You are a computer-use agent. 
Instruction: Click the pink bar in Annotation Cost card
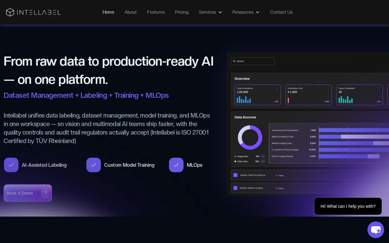tap(288, 100)
